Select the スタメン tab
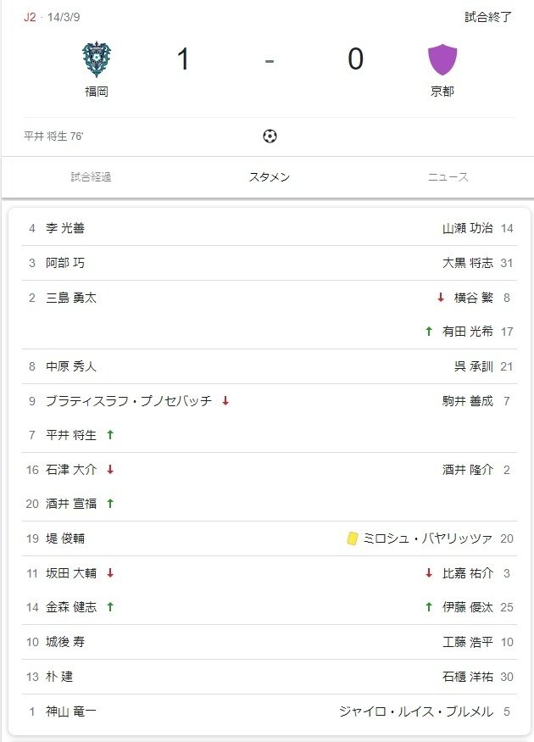534x742 pixels. 270,177
